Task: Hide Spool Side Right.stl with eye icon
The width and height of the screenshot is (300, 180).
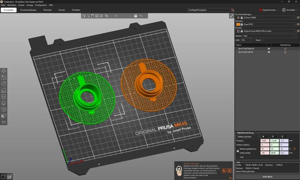Action: 269,49
